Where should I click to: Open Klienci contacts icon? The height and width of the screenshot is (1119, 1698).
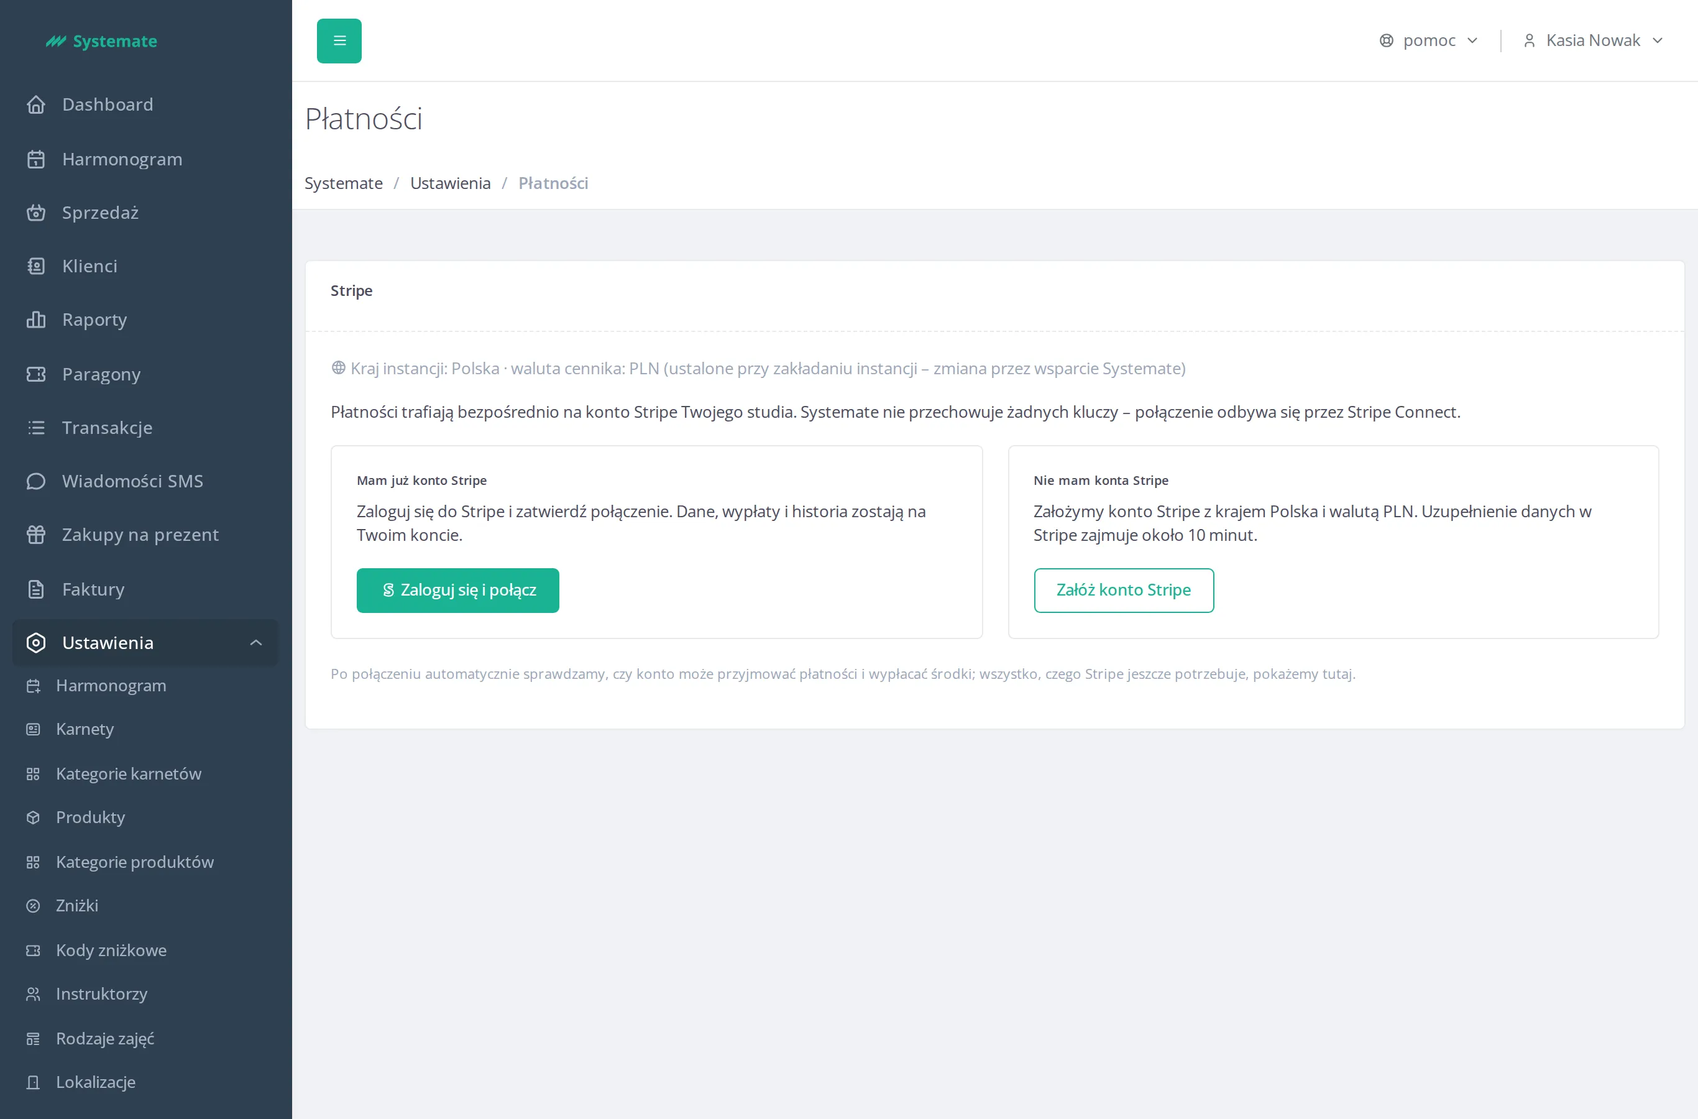tap(35, 266)
